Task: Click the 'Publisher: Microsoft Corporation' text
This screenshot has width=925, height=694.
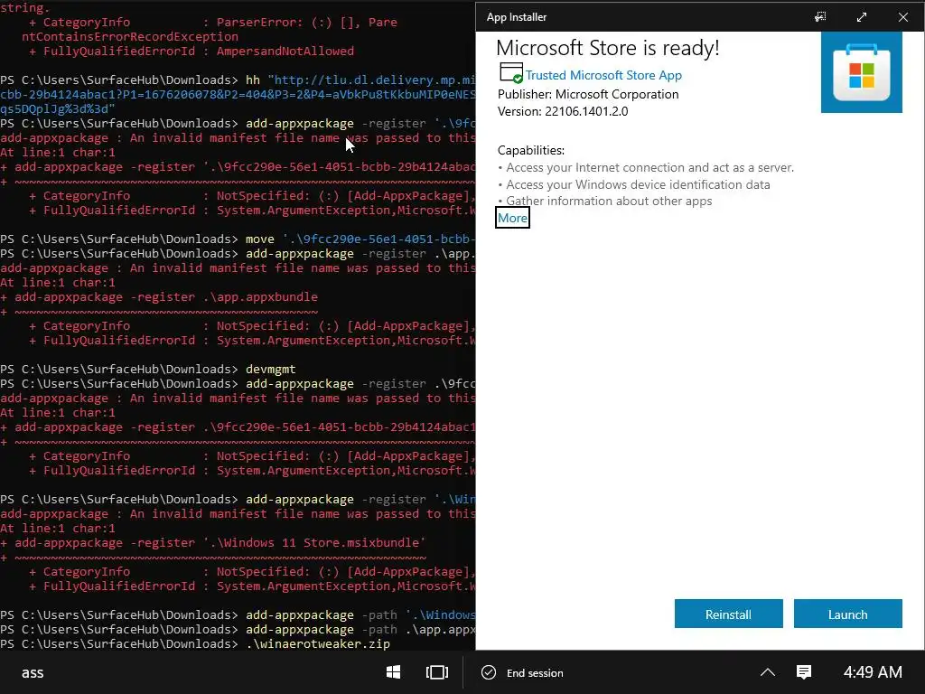Action: point(588,94)
